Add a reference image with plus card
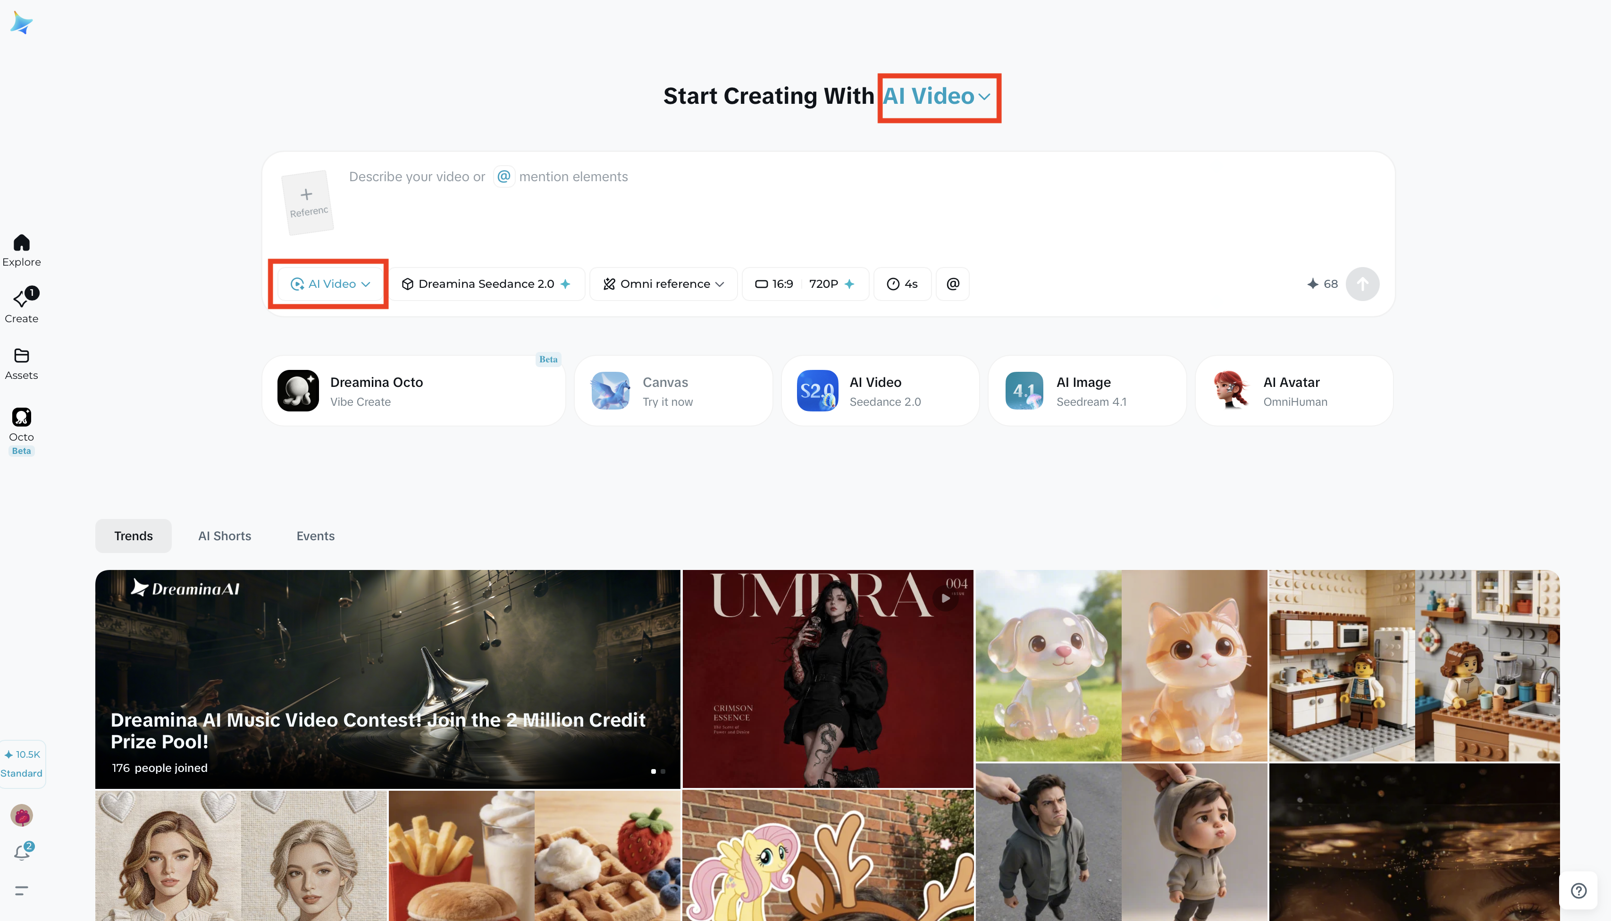Screen dimensions: 1611x921 (x=308, y=202)
